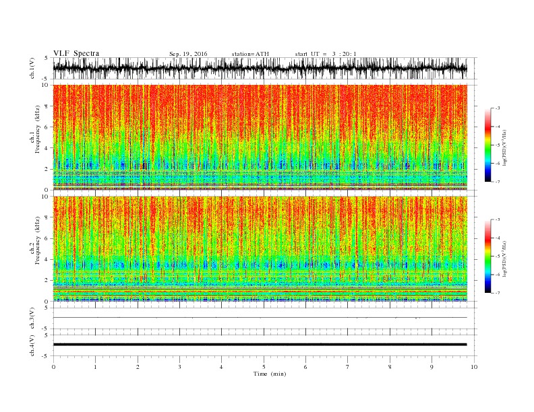Click the ch.3 flat voltage trace
The height and width of the screenshot is (412, 534).
[x=260, y=318]
